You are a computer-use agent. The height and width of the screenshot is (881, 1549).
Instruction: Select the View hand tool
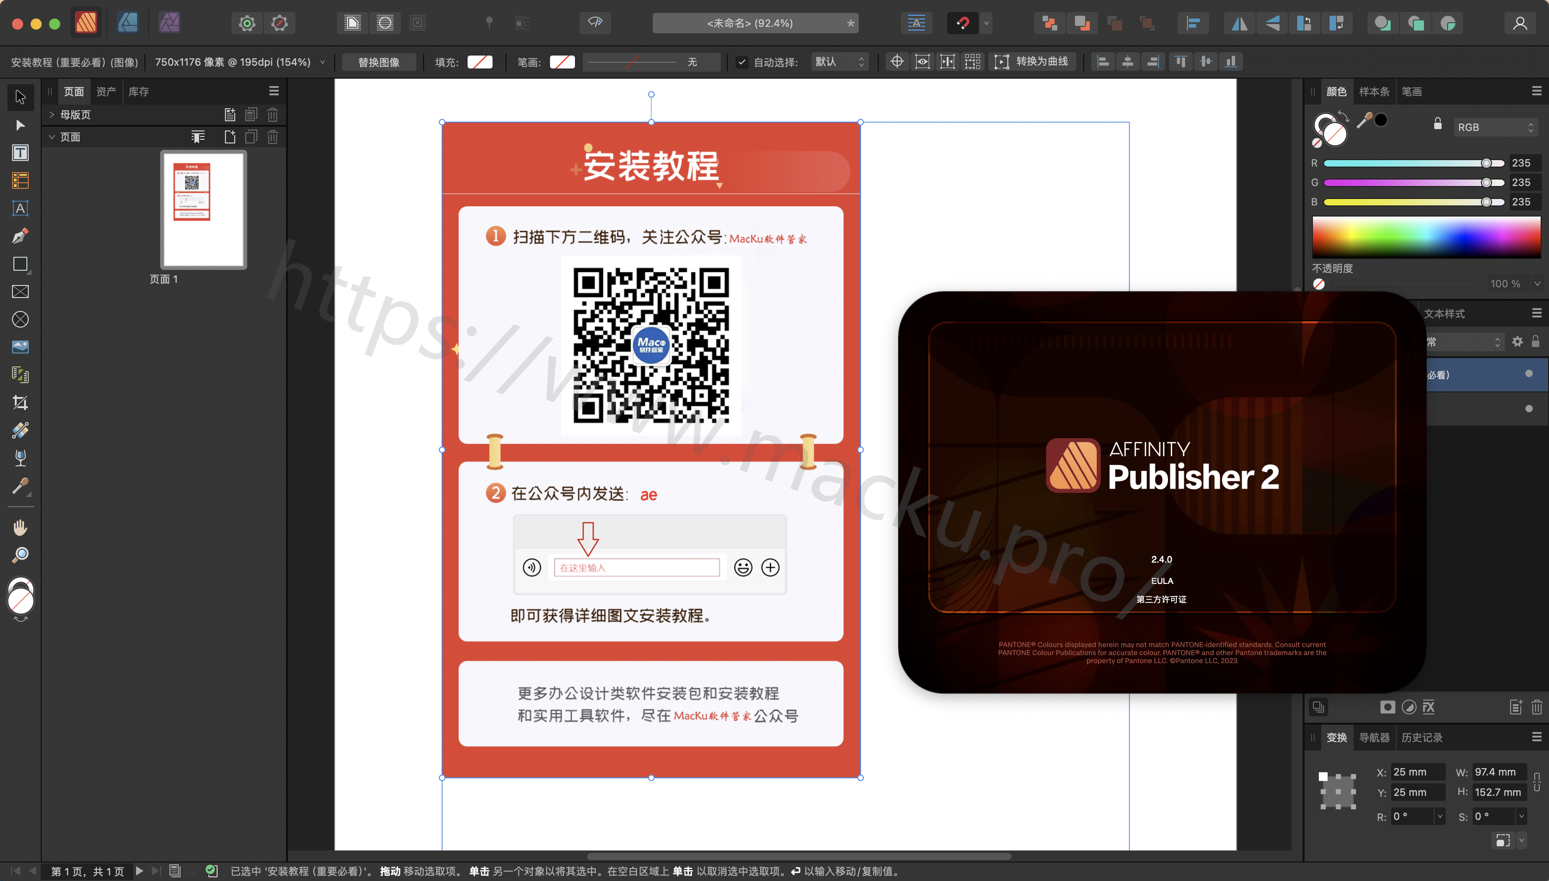20,527
